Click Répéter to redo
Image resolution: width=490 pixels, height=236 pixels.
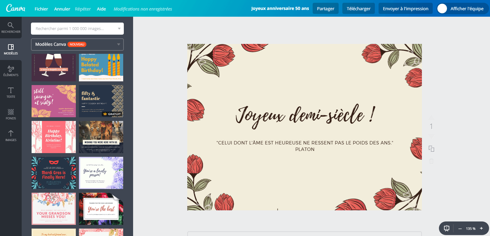point(83,9)
